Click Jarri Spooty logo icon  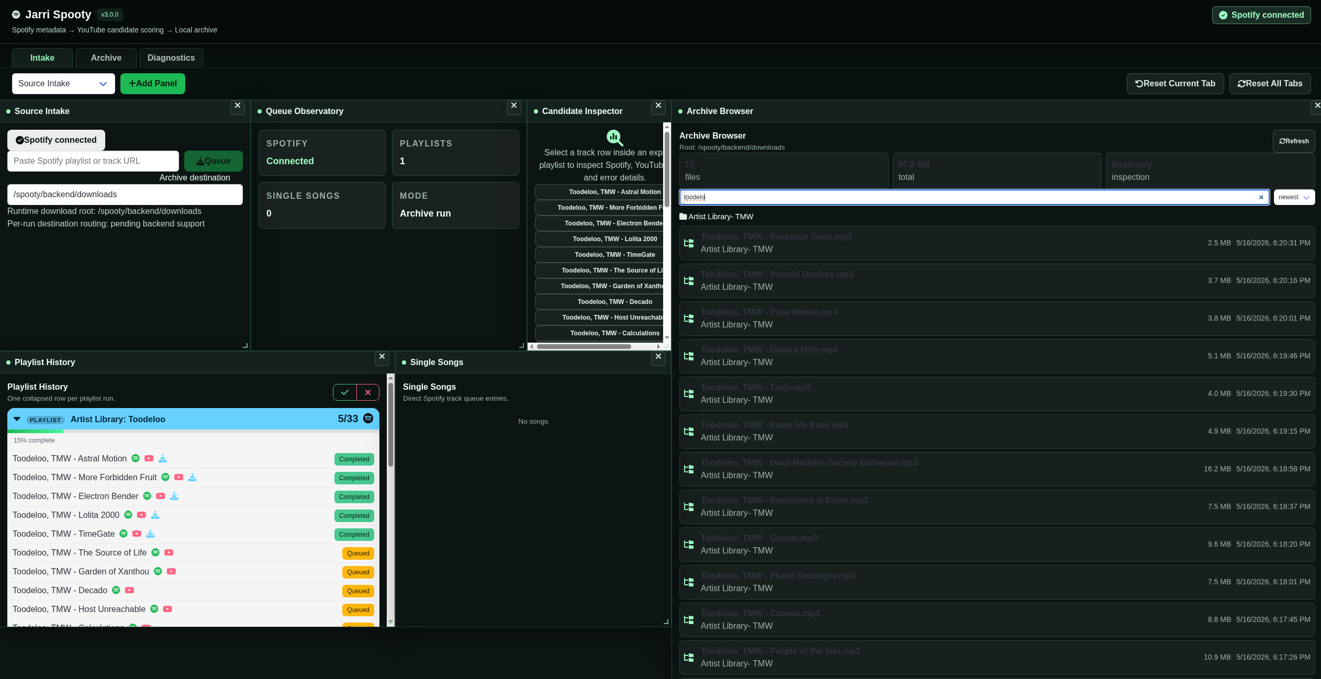(16, 15)
